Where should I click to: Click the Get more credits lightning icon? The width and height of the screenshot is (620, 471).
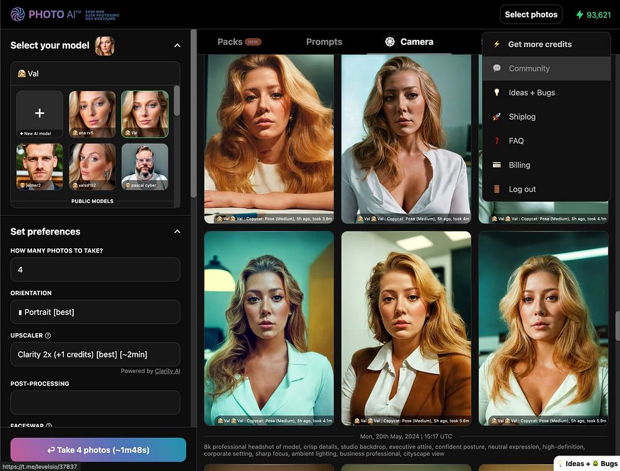pyautogui.click(x=497, y=44)
